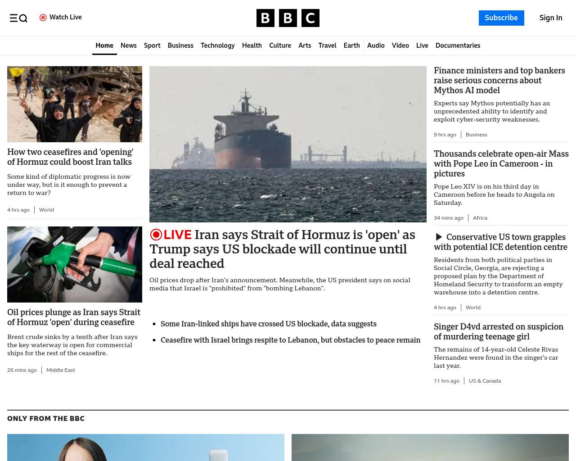Open the menu and search icon
576x461 pixels.
pyautogui.click(x=18, y=18)
